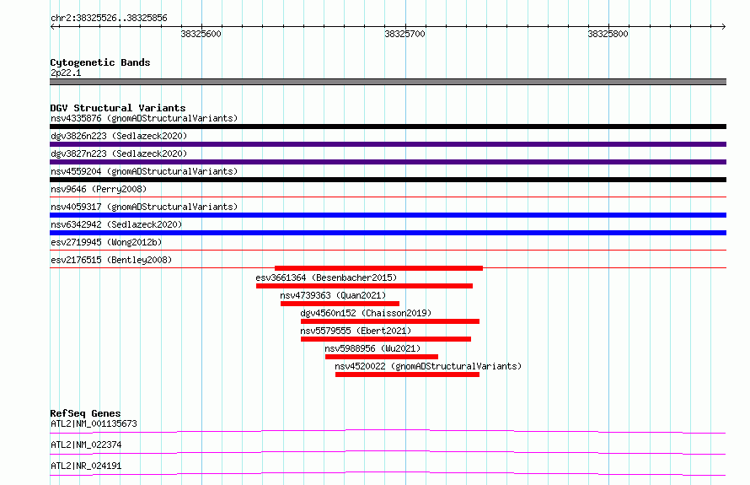Click the red nsv4520022 variant bar
750x485 pixels.
pos(408,375)
